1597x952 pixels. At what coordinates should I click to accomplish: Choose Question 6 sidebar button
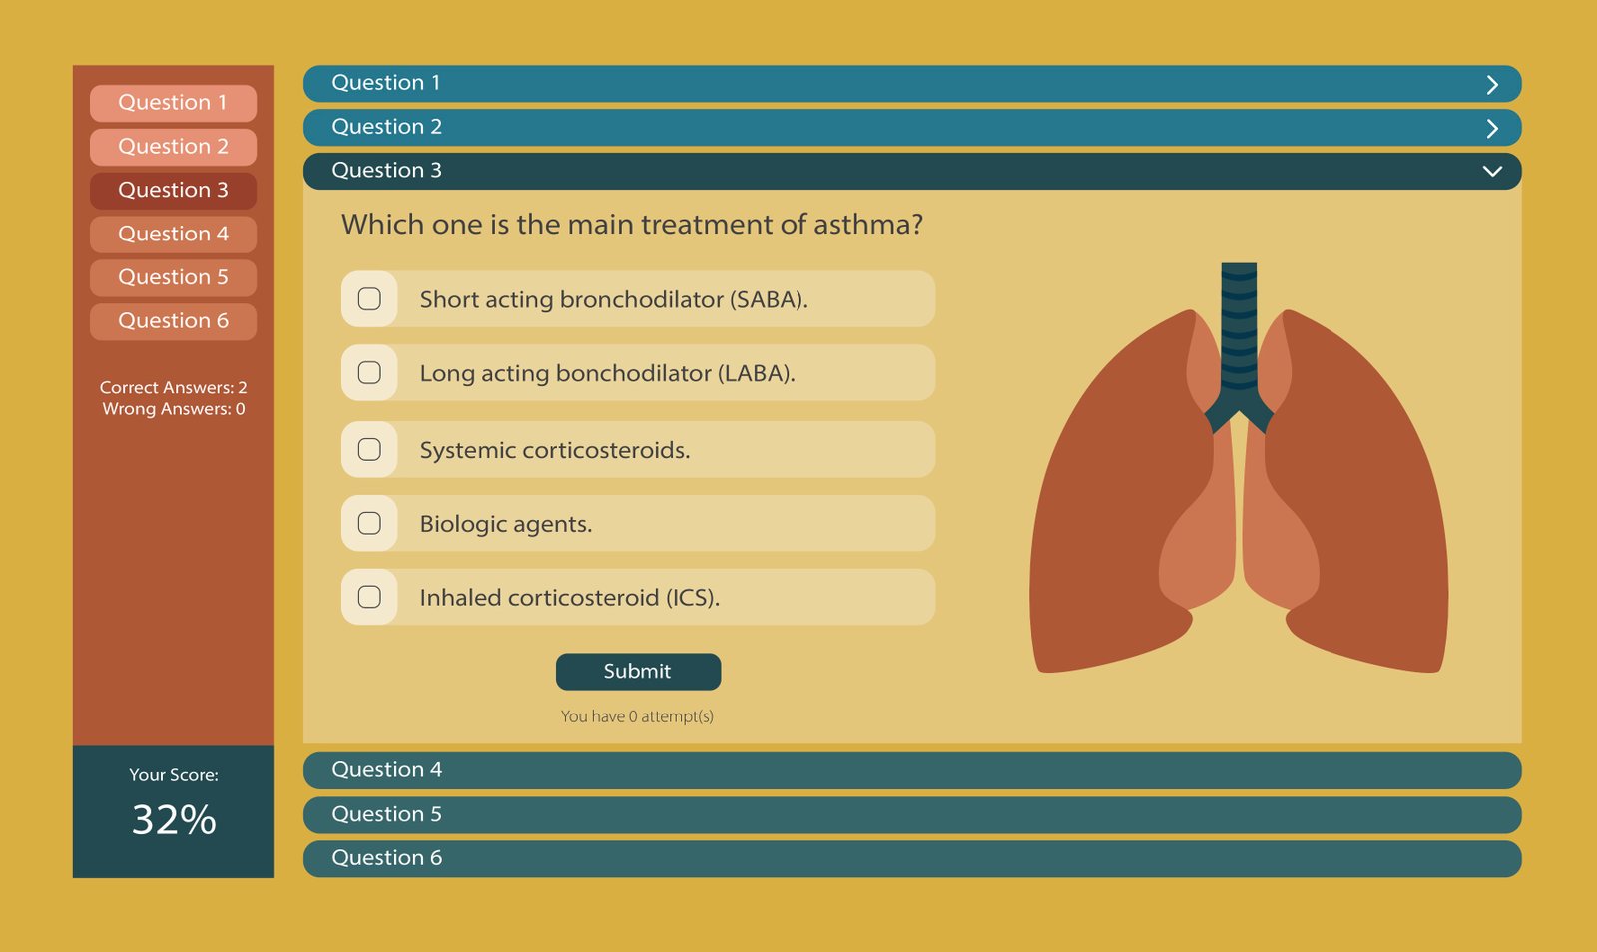pyautogui.click(x=173, y=321)
